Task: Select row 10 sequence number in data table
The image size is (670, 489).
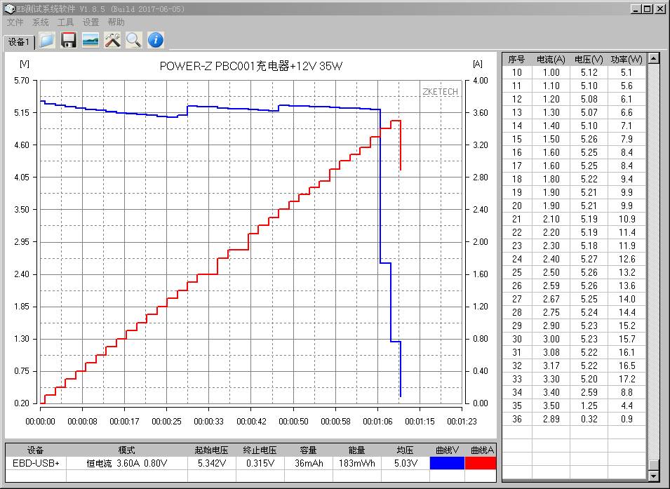Action: tap(516, 73)
